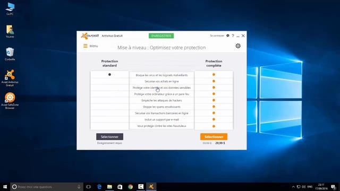This screenshot has height=191, width=340.
Task: Open Avast settings gear icon
Action: coord(238,46)
